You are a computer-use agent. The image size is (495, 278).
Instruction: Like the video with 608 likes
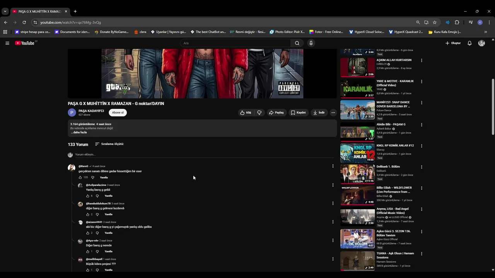point(246,113)
